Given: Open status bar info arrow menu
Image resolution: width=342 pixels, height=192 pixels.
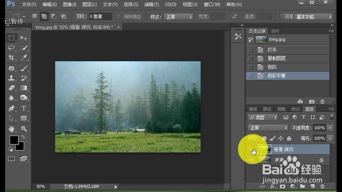Looking at the screenshot, I should (116, 187).
